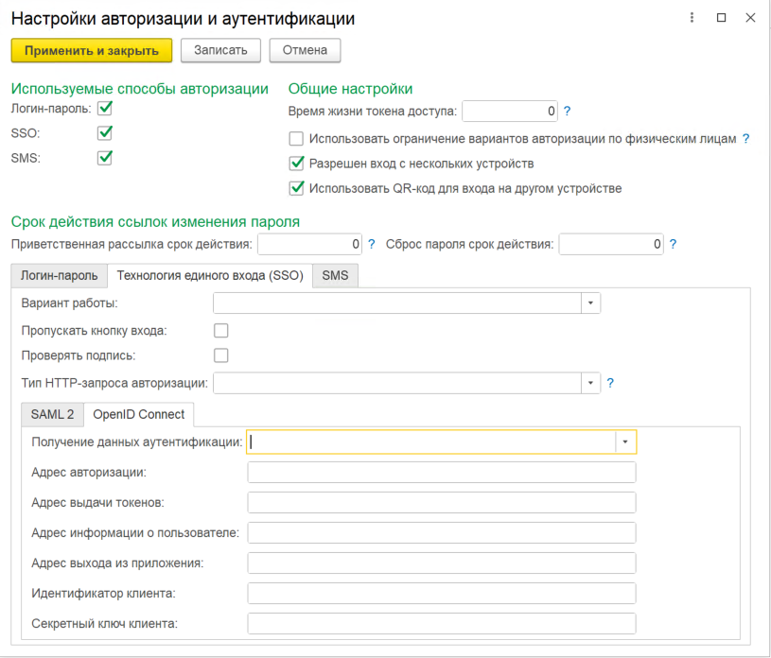This screenshot has width=771, height=658.
Task: Toggle the SMS authorization method checkbox
Action: click(105, 158)
